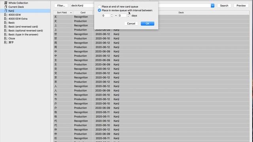253x142 pixels.
Task: Select 'Place at end of new card queue'
Action: pos(99,7)
